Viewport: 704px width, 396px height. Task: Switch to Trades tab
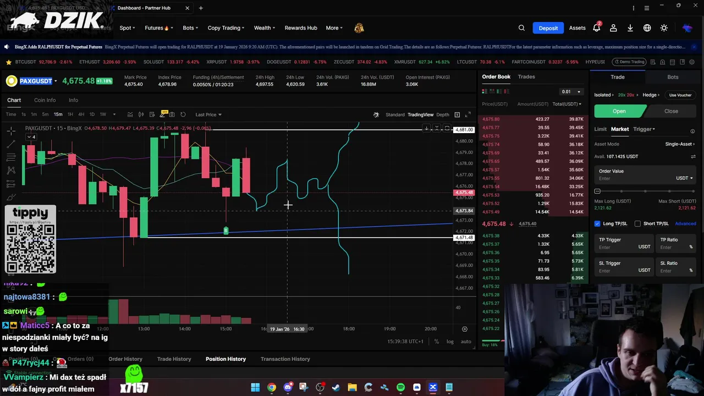coord(526,76)
